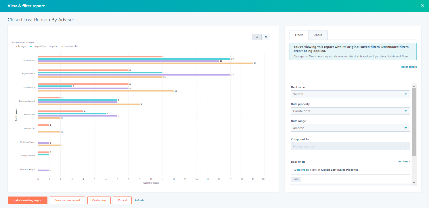Click the Cancel button

122,200
